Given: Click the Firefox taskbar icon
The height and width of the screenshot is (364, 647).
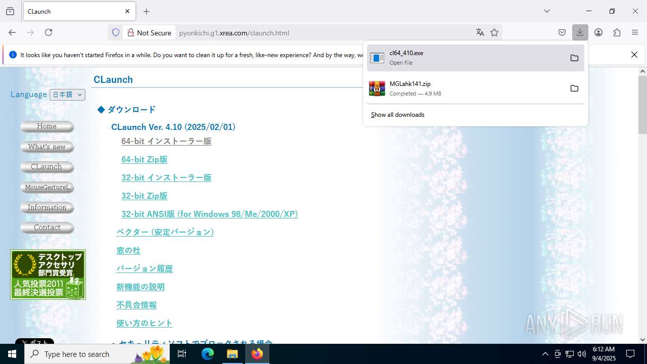Looking at the screenshot, I should [x=257, y=354].
